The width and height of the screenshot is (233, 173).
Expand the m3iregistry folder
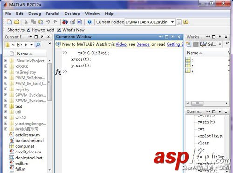pyautogui.click(x=6, y=72)
